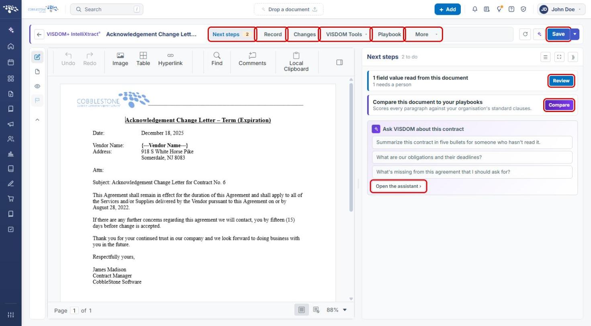The height and width of the screenshot is (326, 591).
Task: Insert an Image into the document
Action: [120, 59]
